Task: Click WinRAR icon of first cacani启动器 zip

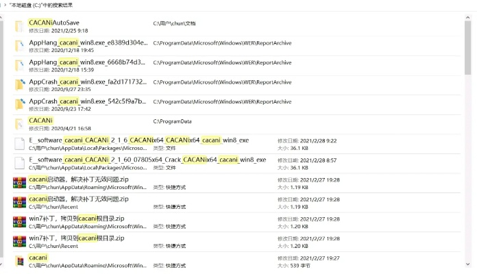Action: pyautogui.click(x=19, y=184)
